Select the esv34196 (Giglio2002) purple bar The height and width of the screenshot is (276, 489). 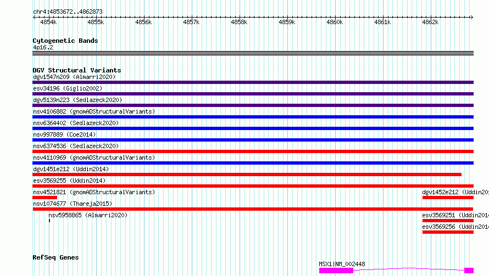(253, 94)
